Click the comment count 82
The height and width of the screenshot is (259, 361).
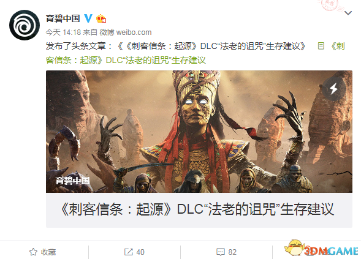click(x=232, y=252)
